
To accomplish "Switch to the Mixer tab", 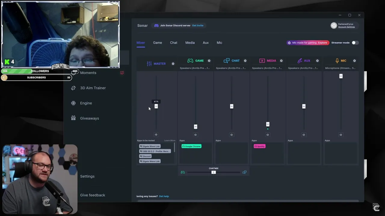I will [141, 43].
